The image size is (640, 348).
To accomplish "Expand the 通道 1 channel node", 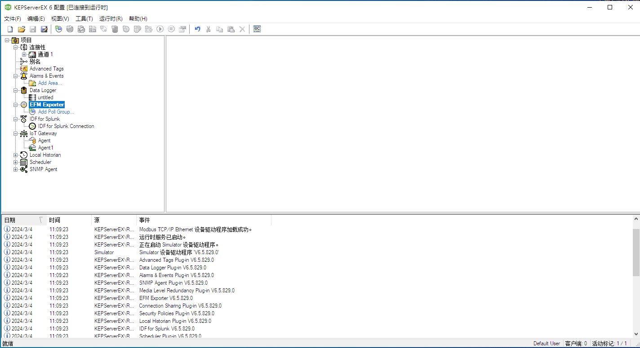I will tap(24, 54).
